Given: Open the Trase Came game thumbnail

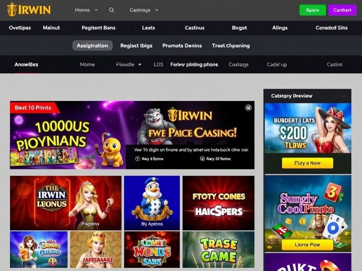Looking at the screenshot, I should pyautogui.click(x=218, y=249).
